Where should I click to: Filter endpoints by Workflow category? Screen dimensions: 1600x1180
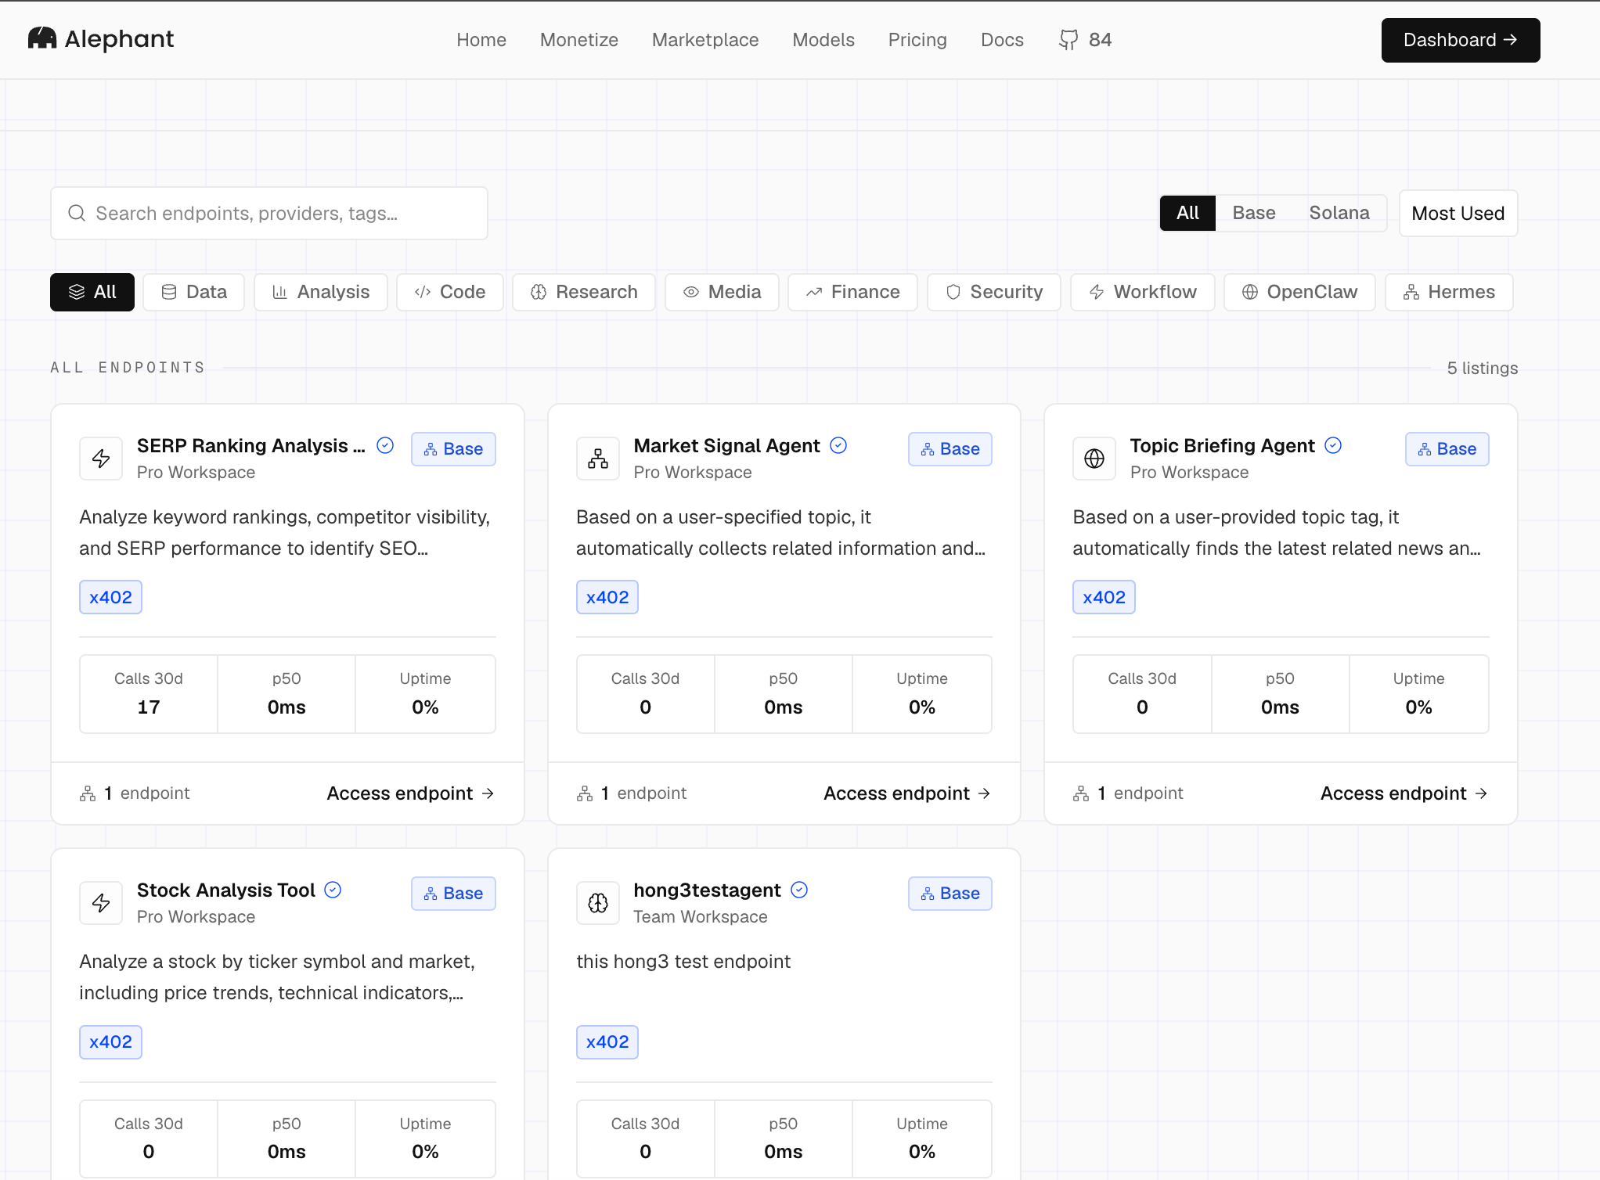click(x=1143, y=292)
